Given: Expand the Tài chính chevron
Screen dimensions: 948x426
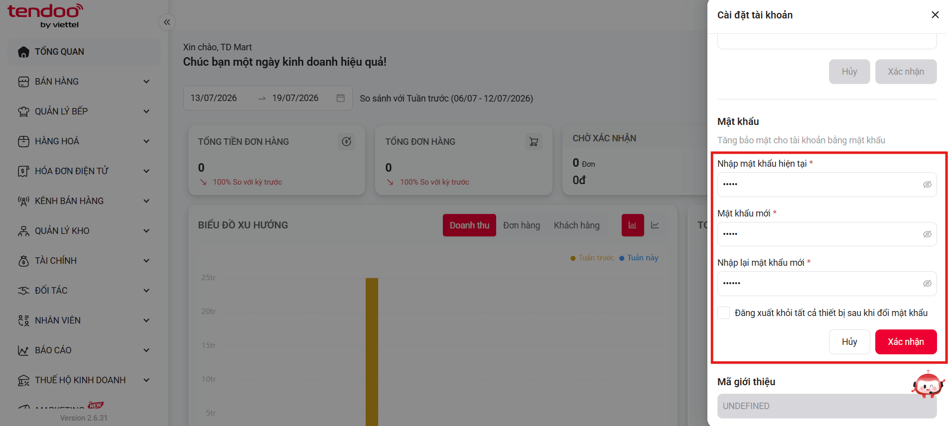Looking at the screenshot, I should pyautogui.click(x=146, y=261).
